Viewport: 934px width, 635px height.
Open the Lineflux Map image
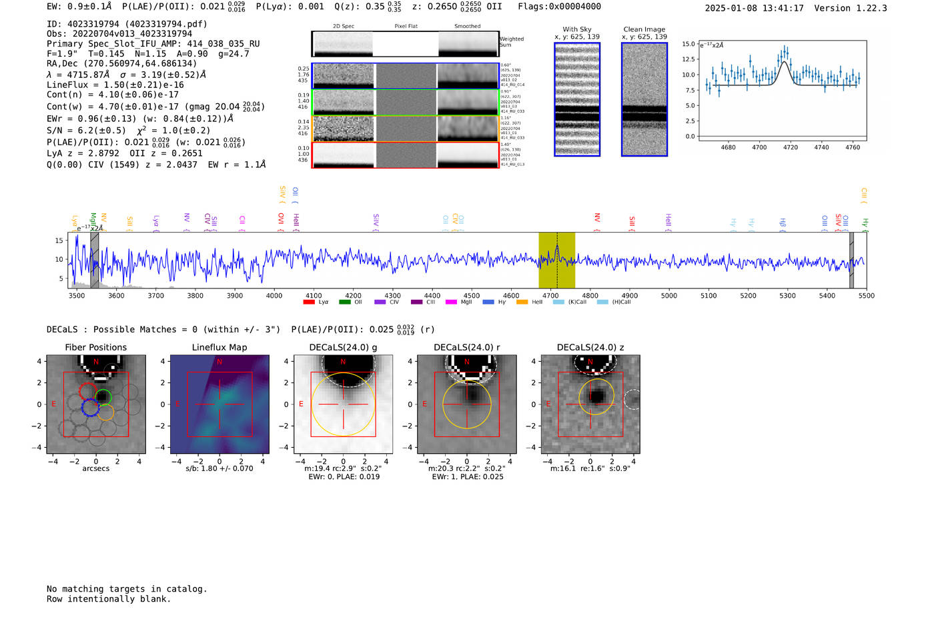tap(219, 404)
